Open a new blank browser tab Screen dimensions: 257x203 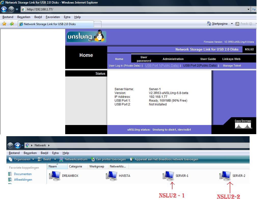click(98, 24)
